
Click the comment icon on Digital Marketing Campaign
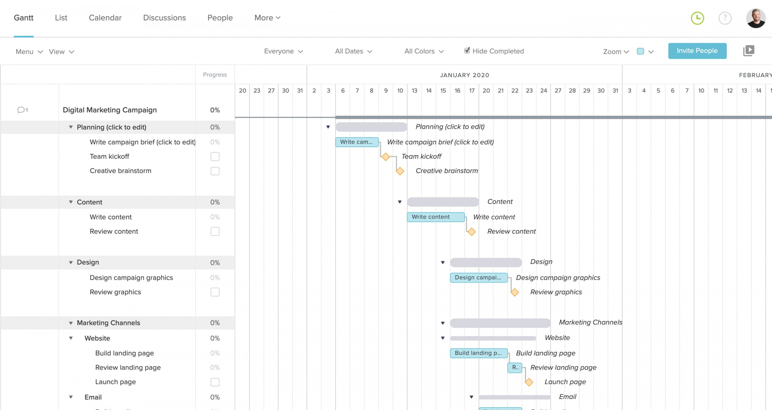coord(21,110)
